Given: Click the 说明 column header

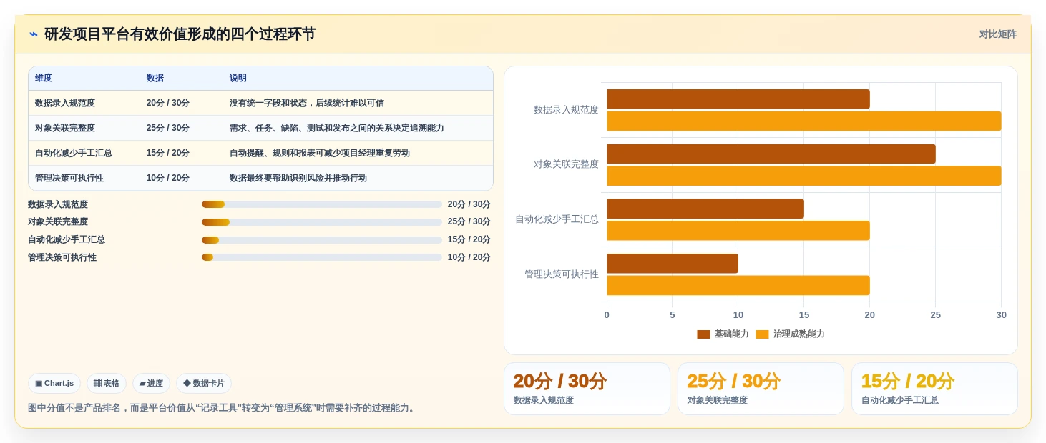Looking at the screenshot, I should tap(238, 79).
